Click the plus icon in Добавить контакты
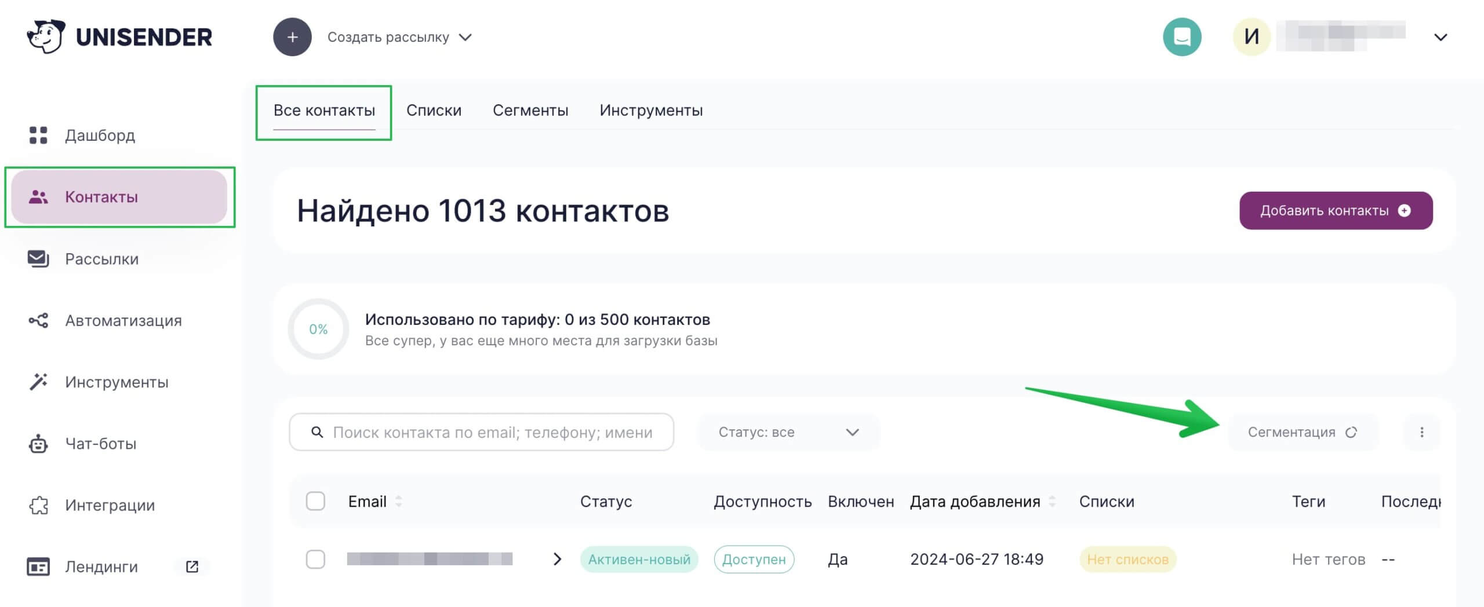1484x607 pixels. pos(1404,211)
